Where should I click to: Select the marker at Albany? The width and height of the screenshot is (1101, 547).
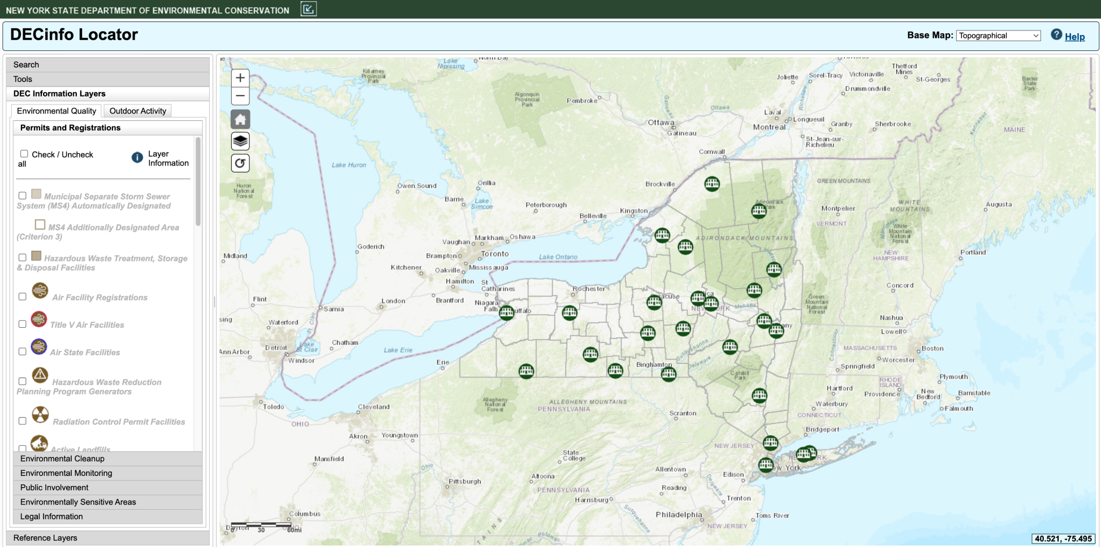point(776,331)
